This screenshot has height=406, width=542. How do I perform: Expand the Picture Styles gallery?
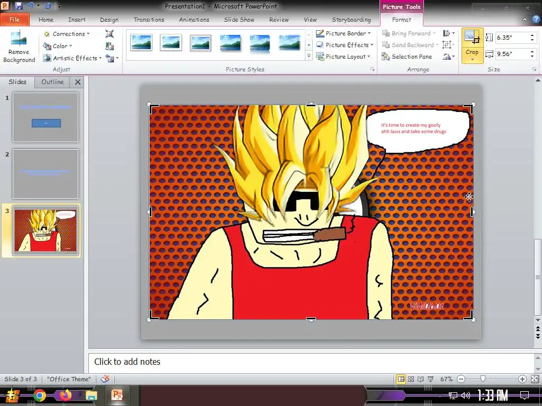pyautogui.click(x=309, y=56)
